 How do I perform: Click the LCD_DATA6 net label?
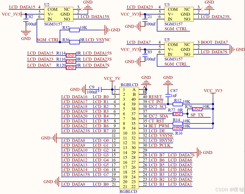coord(180,160)
